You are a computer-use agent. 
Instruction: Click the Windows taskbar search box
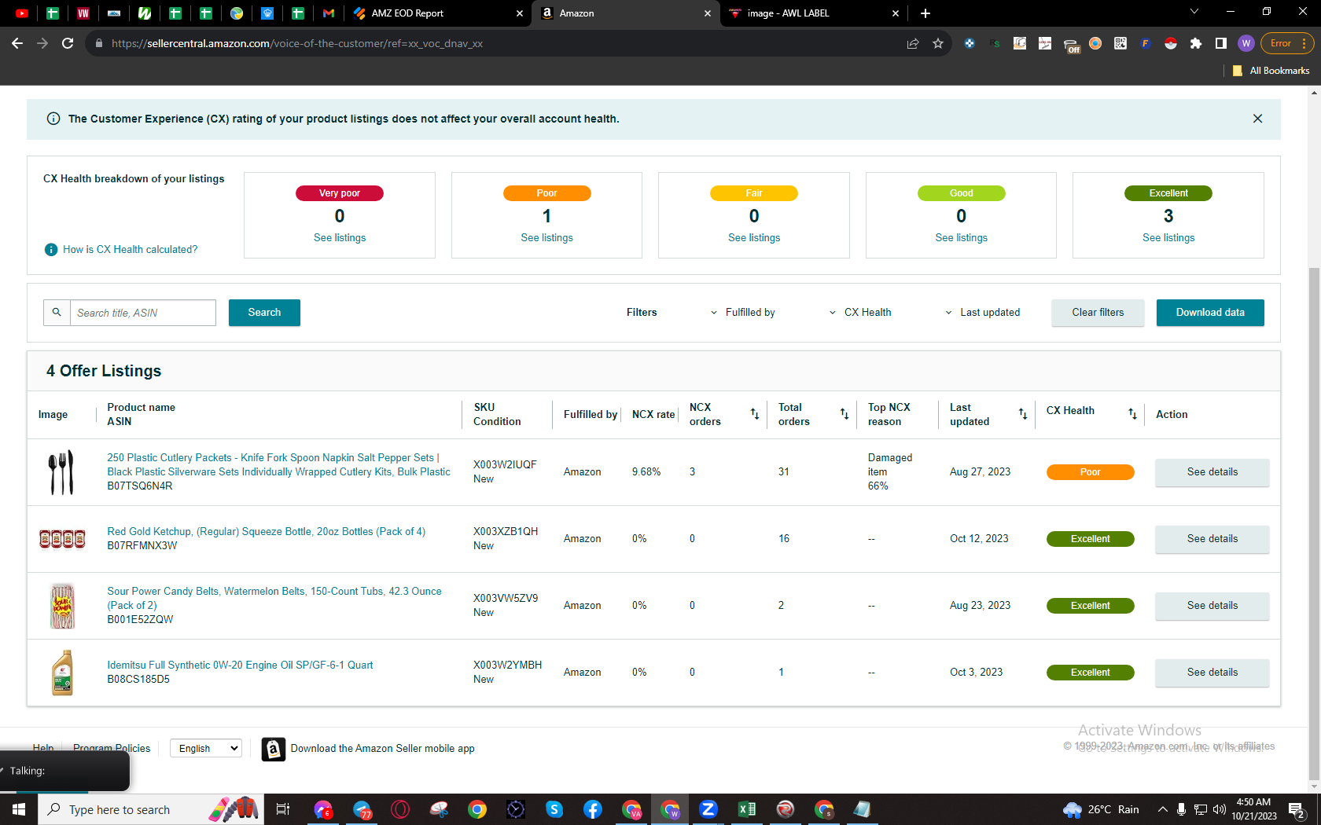pos(149,809)
